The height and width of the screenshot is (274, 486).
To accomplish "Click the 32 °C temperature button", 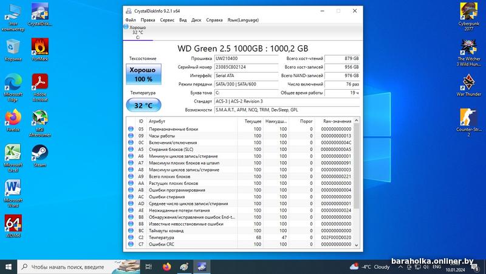I will tap(143, 105).
